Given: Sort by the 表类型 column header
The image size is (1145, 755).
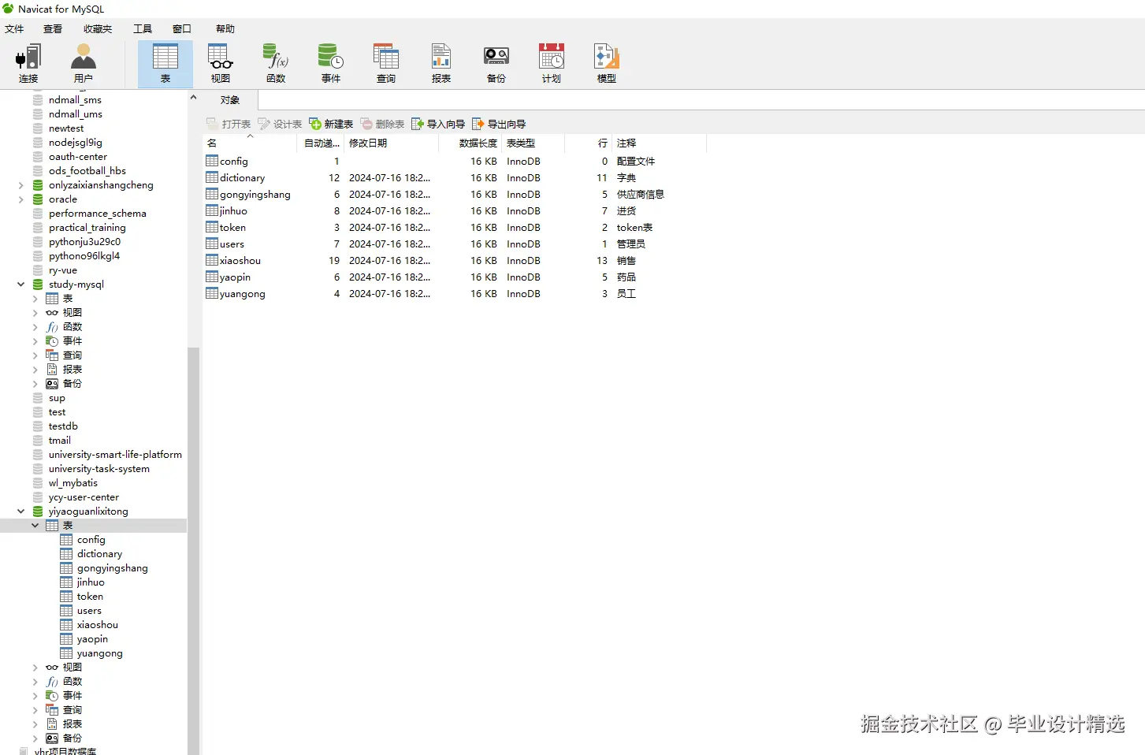Looking at the screenshot, I should (533, 143).
